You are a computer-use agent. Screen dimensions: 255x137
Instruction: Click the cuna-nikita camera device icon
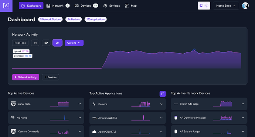[x=13, y=104]
